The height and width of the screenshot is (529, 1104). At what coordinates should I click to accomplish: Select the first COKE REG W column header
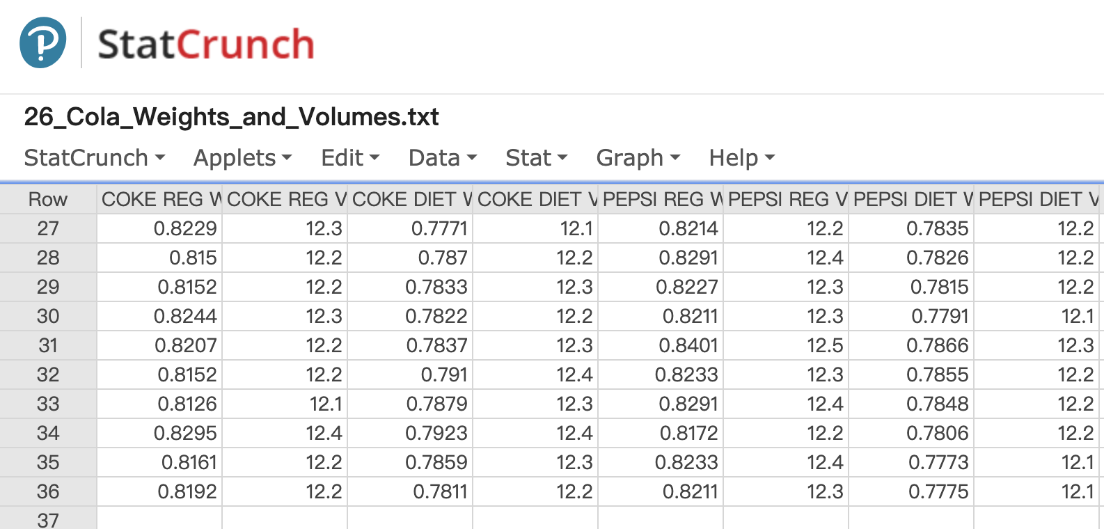pyautogui.click(x=159, y=199)
